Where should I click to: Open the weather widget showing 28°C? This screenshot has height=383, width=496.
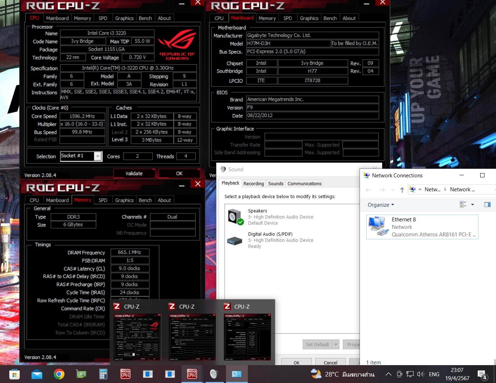click(343, 374)
